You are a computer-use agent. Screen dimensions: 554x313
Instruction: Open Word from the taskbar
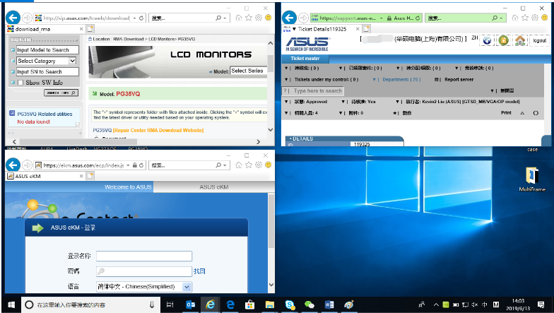[329, 305]
